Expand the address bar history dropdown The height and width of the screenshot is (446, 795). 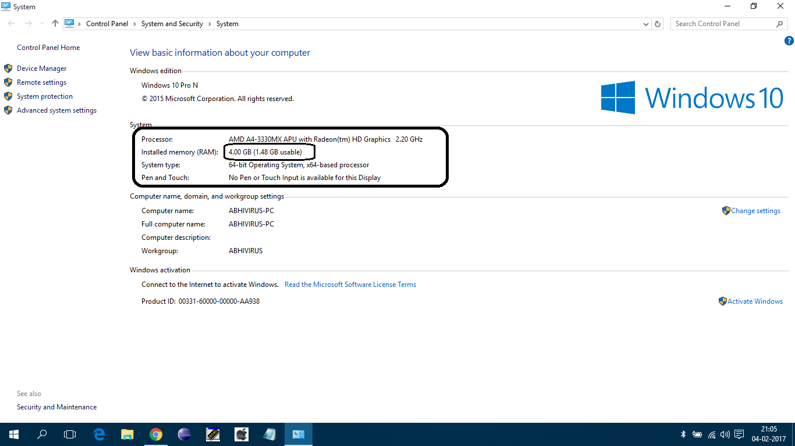645,24
